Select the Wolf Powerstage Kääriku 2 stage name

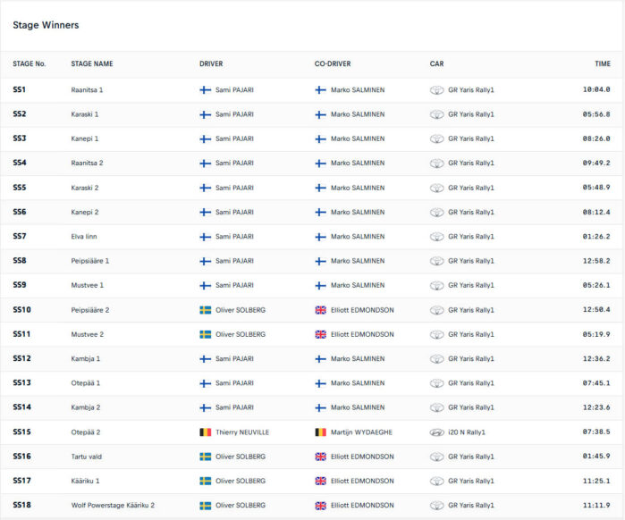coord(113,506)
